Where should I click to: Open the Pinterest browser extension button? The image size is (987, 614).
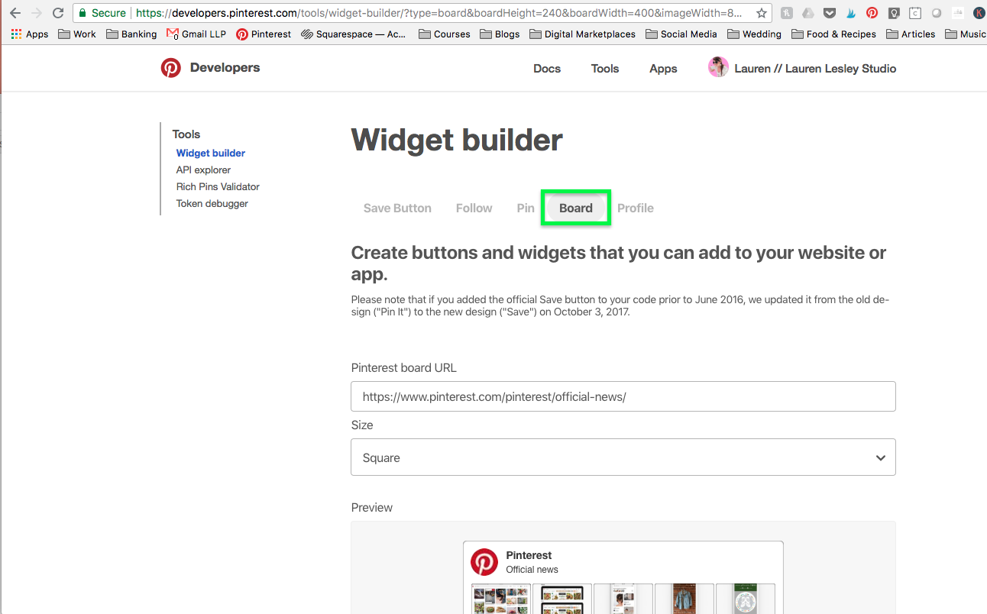[x=872, y=13]
